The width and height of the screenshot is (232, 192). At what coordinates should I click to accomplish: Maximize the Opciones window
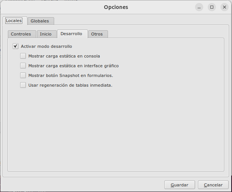(212, 7)
